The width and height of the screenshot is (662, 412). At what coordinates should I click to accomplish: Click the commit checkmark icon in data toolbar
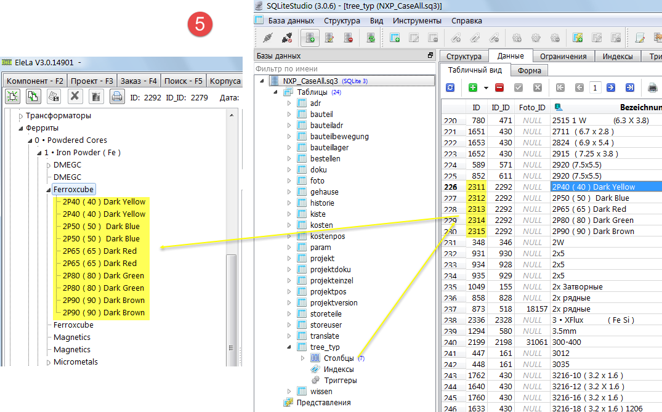519,87
